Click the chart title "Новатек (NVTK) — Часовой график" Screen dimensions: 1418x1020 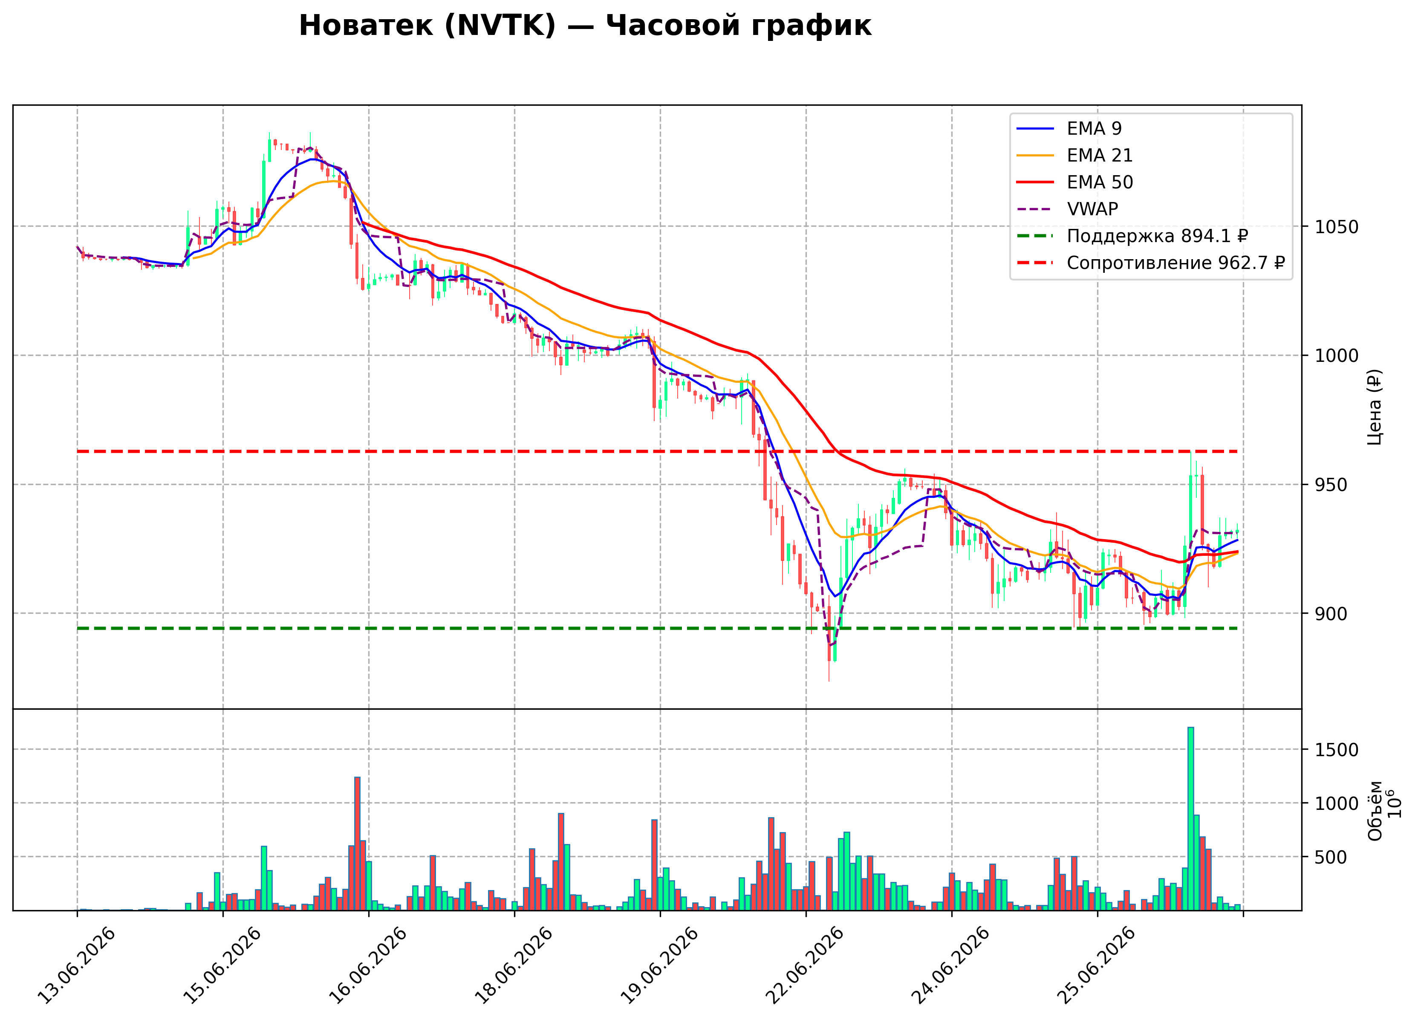[585, 26]
